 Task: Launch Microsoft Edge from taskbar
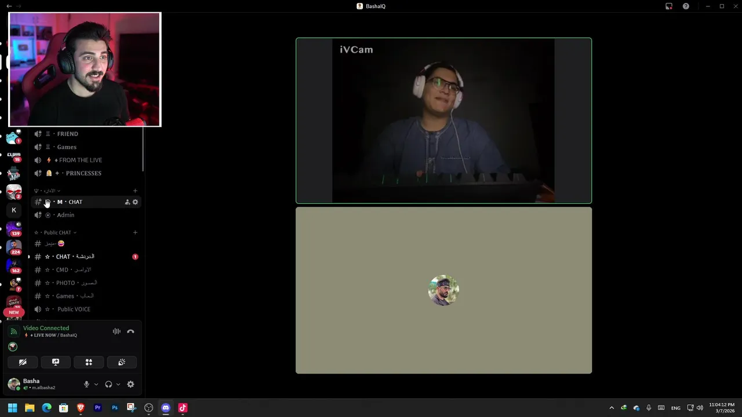(x=46, y=408)
